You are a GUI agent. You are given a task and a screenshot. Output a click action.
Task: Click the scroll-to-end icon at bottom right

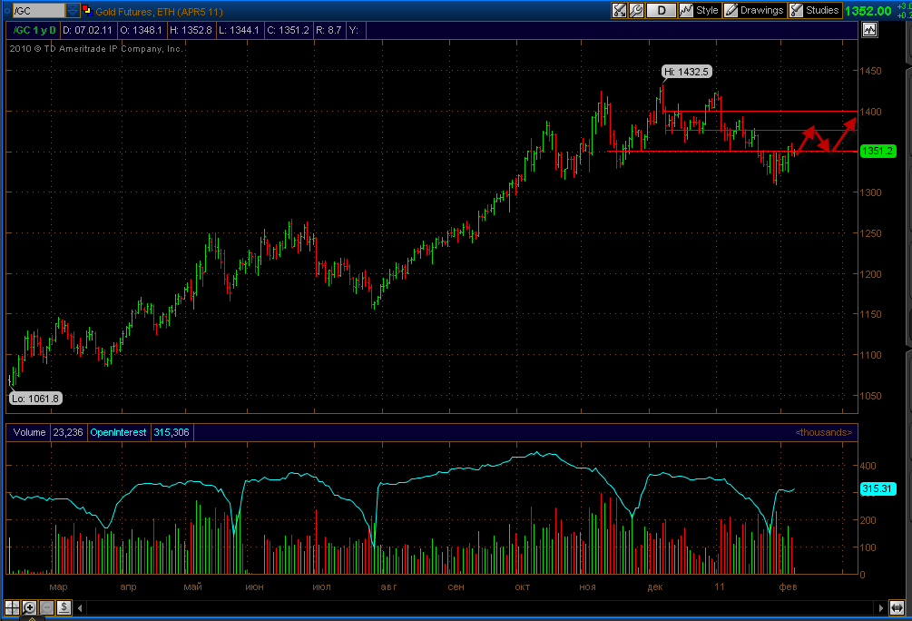tap(897, 607)
